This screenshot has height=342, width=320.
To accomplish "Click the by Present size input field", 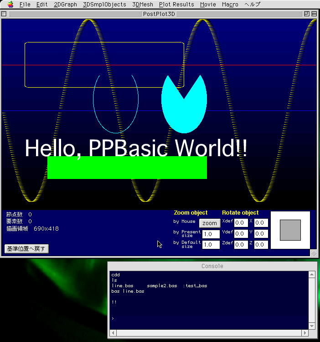I will (x=211, y=234).
